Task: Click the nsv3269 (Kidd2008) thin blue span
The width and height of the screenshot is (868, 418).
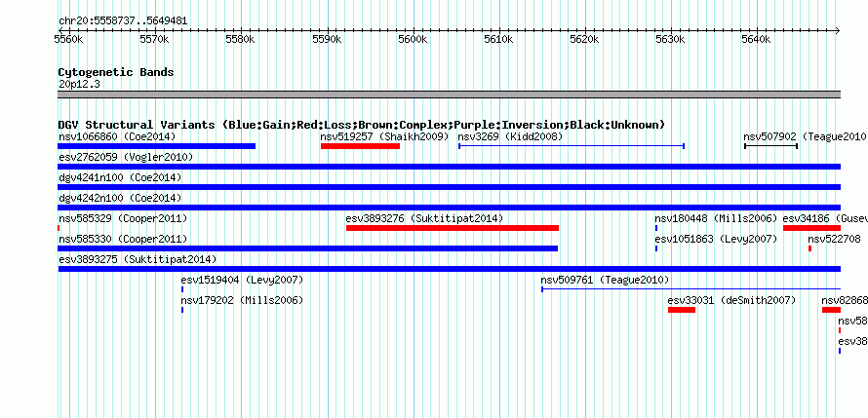Action: 572,146
